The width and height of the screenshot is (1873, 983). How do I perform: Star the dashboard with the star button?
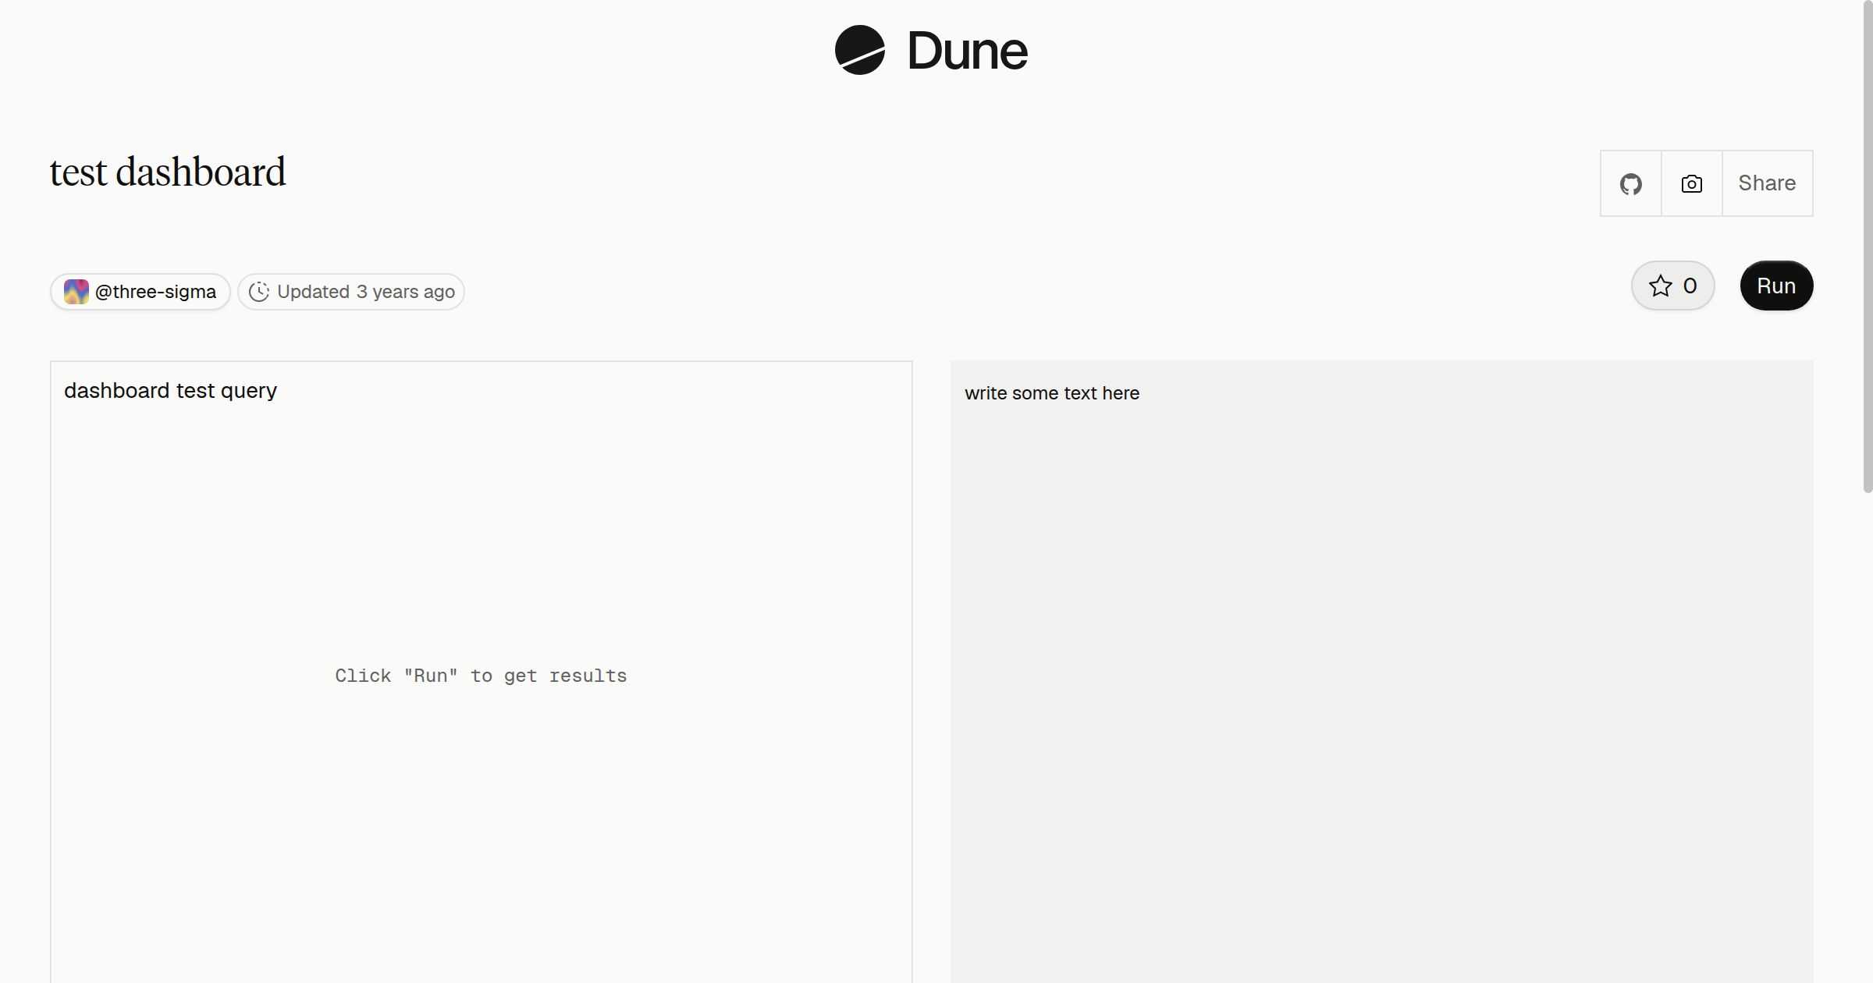click(x=1672, y=286)
